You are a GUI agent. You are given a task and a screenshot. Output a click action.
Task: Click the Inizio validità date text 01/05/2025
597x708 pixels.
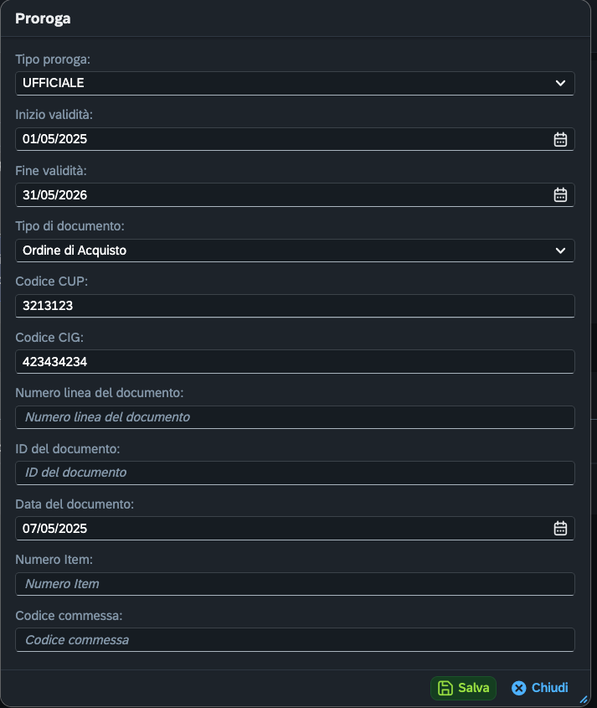point(55,139)
